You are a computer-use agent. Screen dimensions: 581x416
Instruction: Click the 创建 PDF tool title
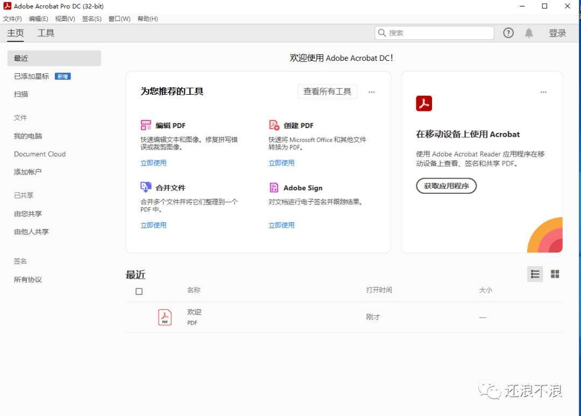(299, 126)
